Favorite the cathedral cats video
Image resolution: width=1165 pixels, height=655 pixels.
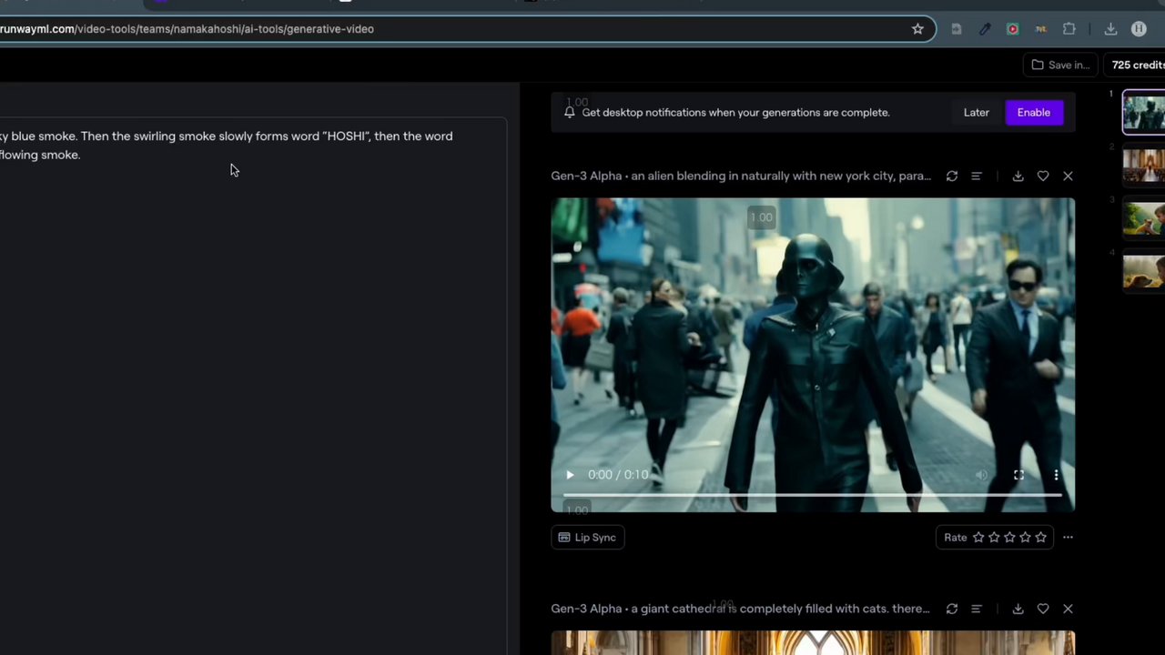click(1043, 609)
